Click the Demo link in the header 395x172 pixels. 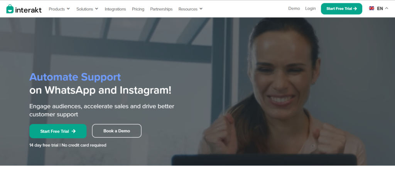[294, 8]
